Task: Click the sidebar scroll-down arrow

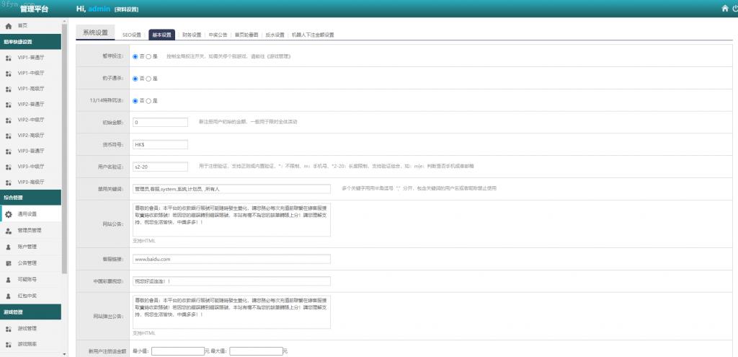Action: [65, 353]
